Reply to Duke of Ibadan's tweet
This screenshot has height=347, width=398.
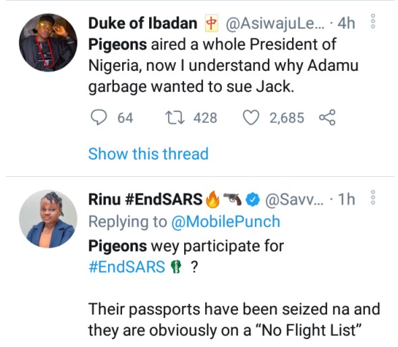(98, 118)
